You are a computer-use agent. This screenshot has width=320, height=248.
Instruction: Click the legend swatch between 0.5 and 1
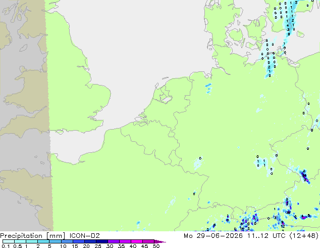click(x=20, y=241)
